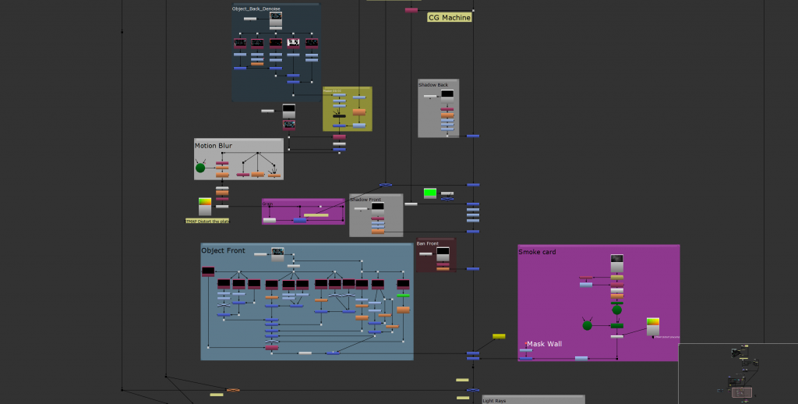Select the Read node thumbnail atop Object Front
The height and width of the screenshot is (404, 798).
277,253
